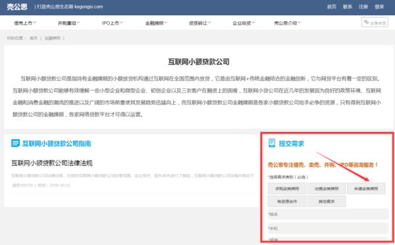395x245 pixels.
Task: Open the 首页 link in the header
Action: point(332,7)
